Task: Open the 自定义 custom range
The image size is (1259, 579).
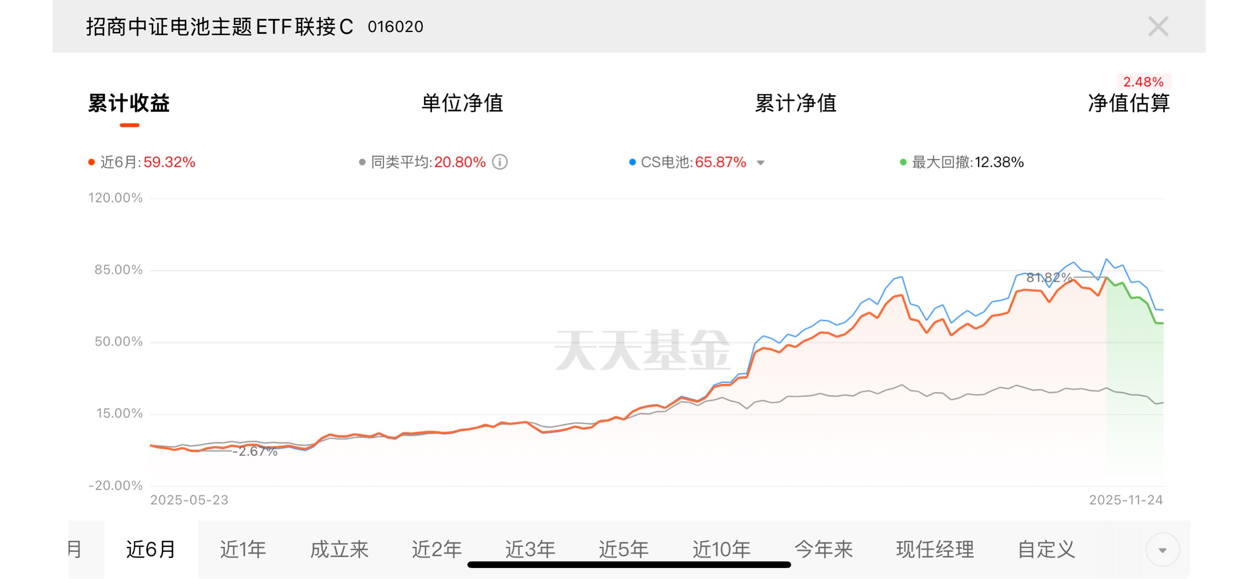Action: click(1046, 550)
